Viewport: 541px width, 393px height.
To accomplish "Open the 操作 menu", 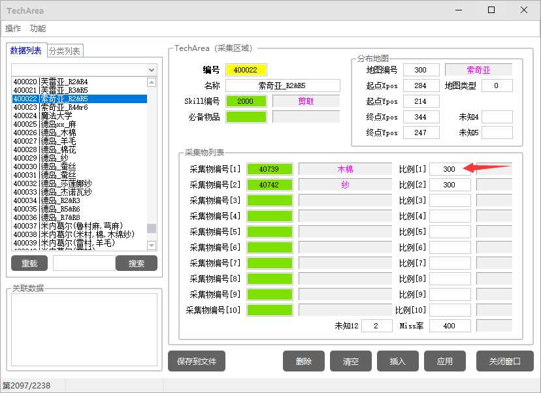I will (x=13, y=29).
